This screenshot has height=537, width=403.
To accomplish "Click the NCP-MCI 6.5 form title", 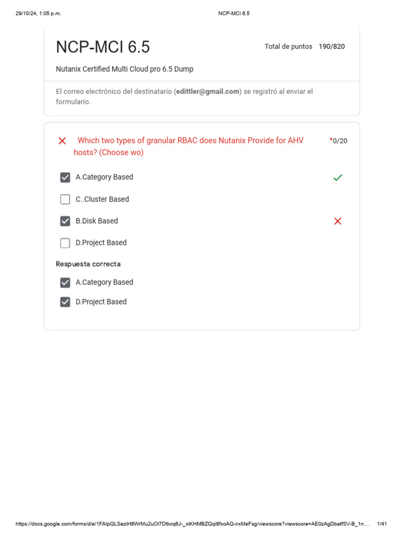I will (103, 47).
